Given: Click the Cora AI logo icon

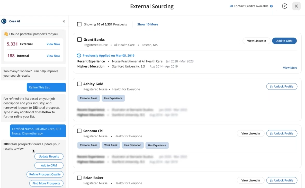Looking at the screenshot, I should click(4, 21).
